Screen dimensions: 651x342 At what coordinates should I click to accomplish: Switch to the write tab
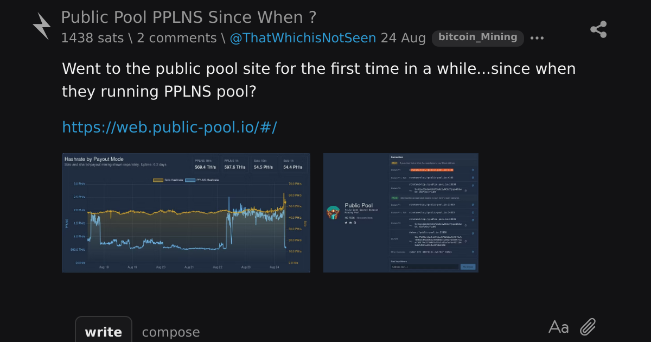tap(104, 332)
